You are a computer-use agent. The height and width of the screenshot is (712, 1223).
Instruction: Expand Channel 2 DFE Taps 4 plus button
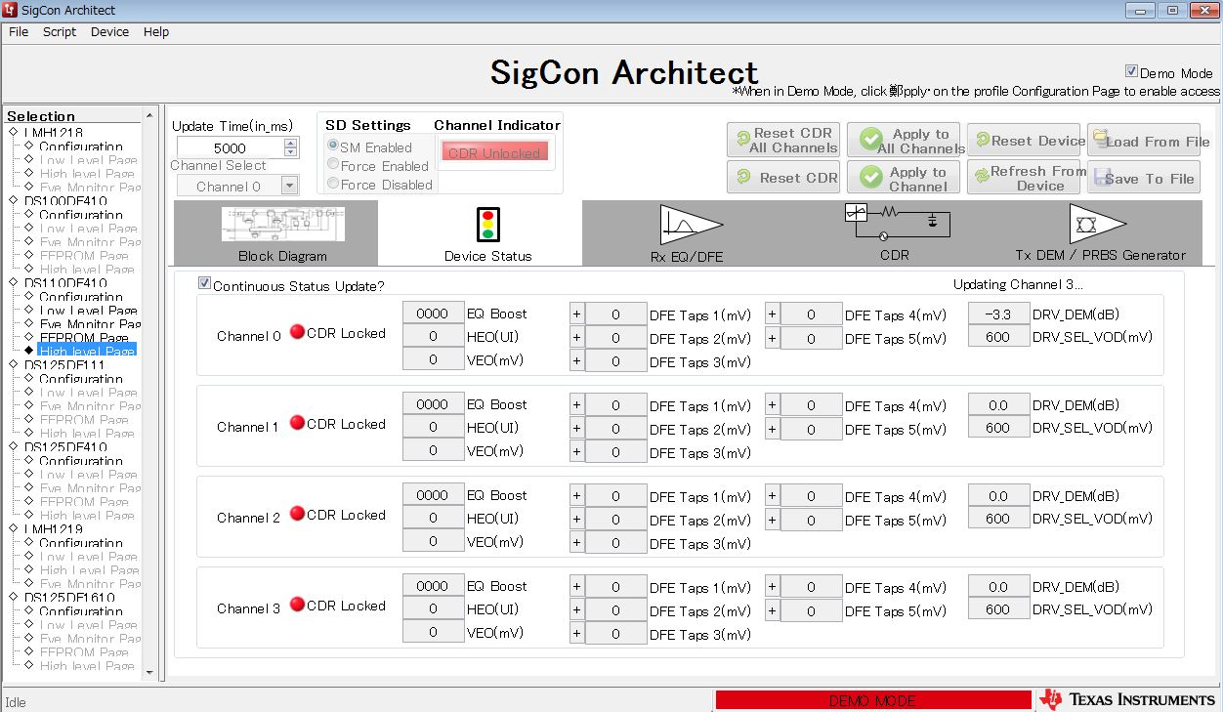pyautogui.click(x=772, y=495)
